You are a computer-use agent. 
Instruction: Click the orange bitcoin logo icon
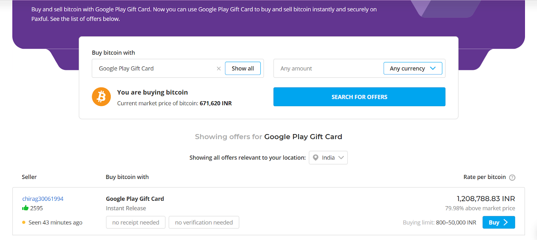(101, 97)
